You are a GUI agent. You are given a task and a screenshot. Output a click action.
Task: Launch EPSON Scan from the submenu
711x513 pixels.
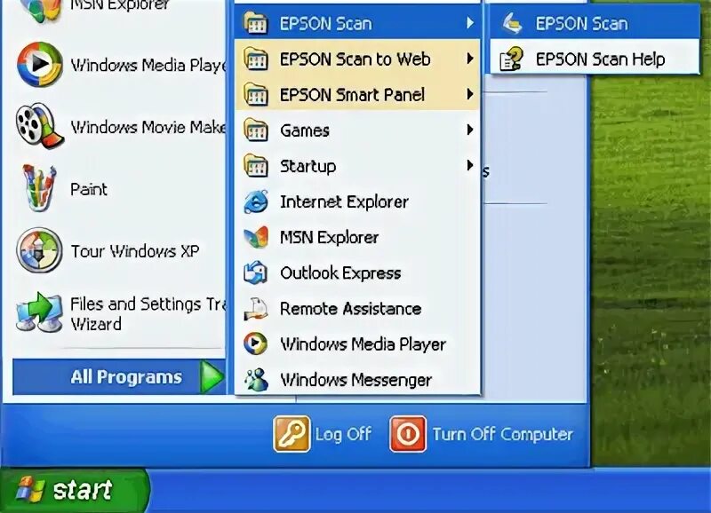tap(595, 24)
